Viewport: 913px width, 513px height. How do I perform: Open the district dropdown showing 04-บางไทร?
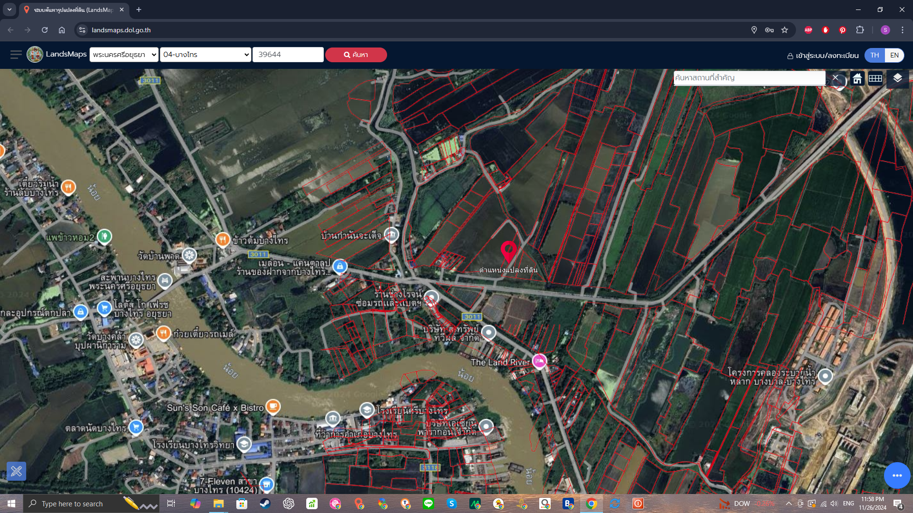coord(205,55)
